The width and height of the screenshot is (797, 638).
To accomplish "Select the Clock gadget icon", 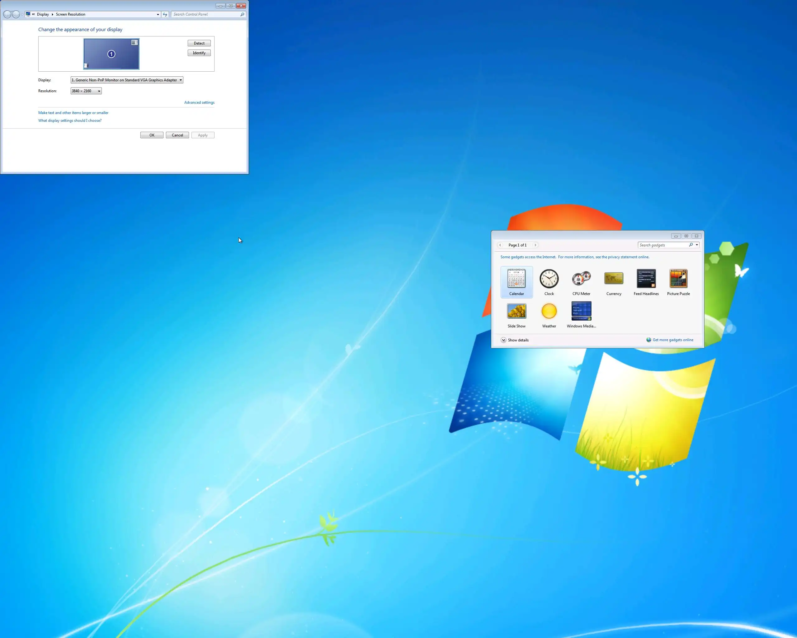I will pyautogui.click(x=549, y=279).
